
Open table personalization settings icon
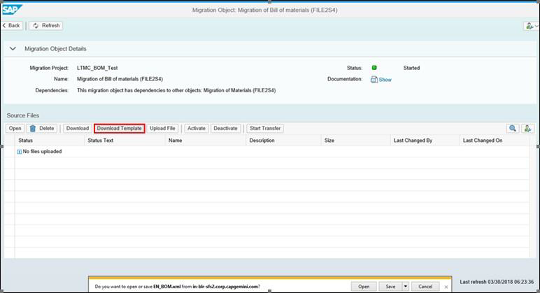click(x=528, y=129)
